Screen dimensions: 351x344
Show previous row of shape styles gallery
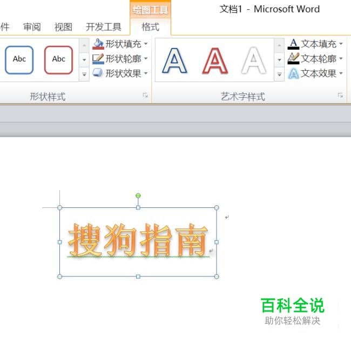pos(84,45)
